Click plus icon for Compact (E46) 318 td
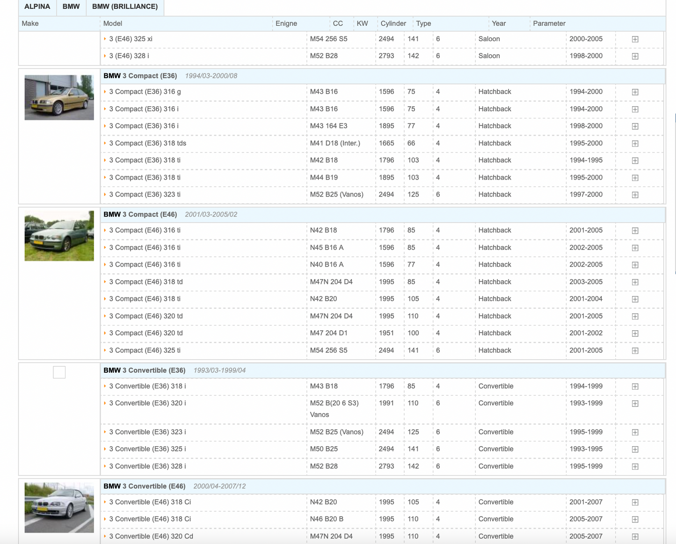 pos(635,282)
